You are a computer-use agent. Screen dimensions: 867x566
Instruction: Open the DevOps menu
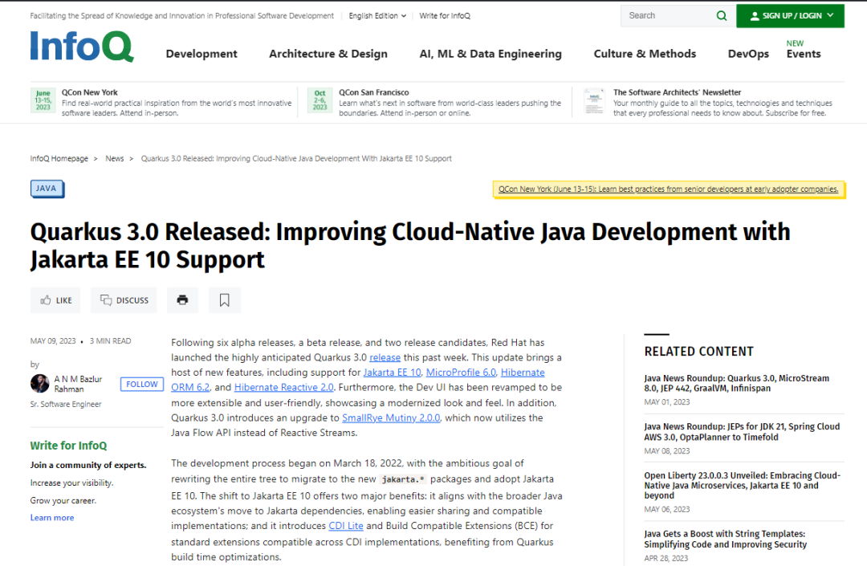pyautogui.click(x=748, y=54)
